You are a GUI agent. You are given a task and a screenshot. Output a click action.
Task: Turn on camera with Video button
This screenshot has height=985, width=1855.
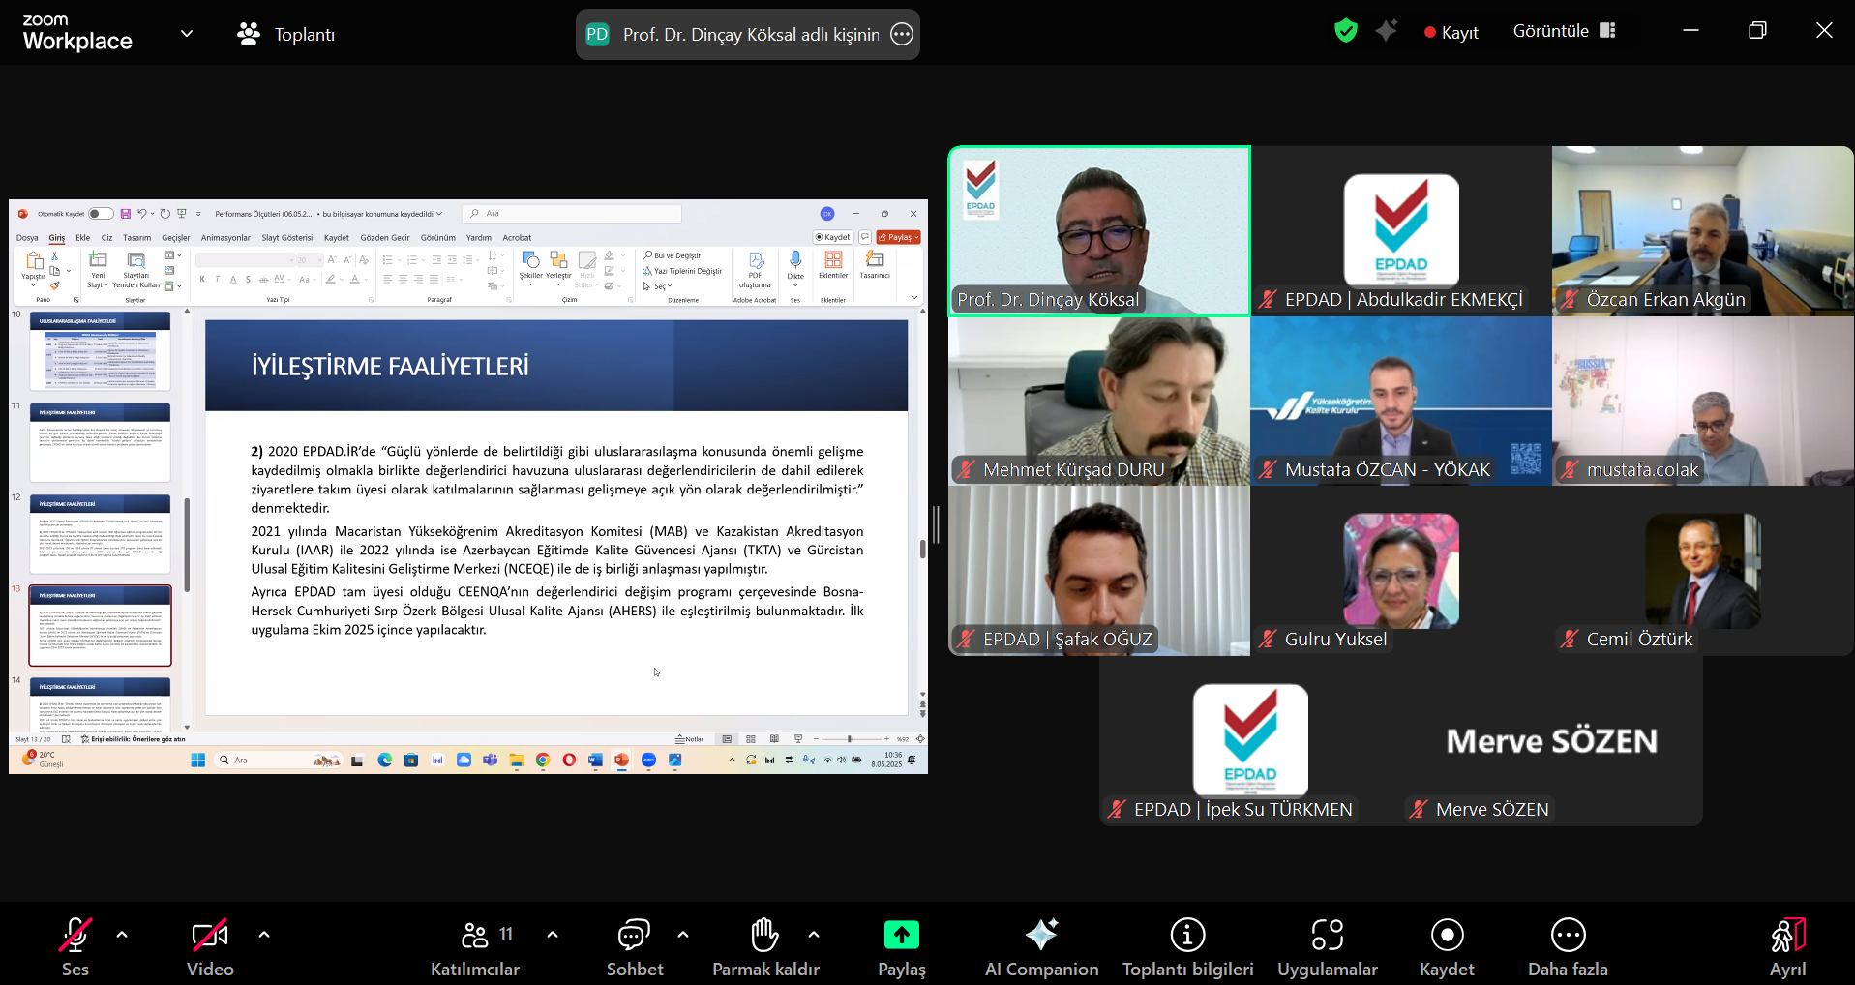tap(210, 936)
